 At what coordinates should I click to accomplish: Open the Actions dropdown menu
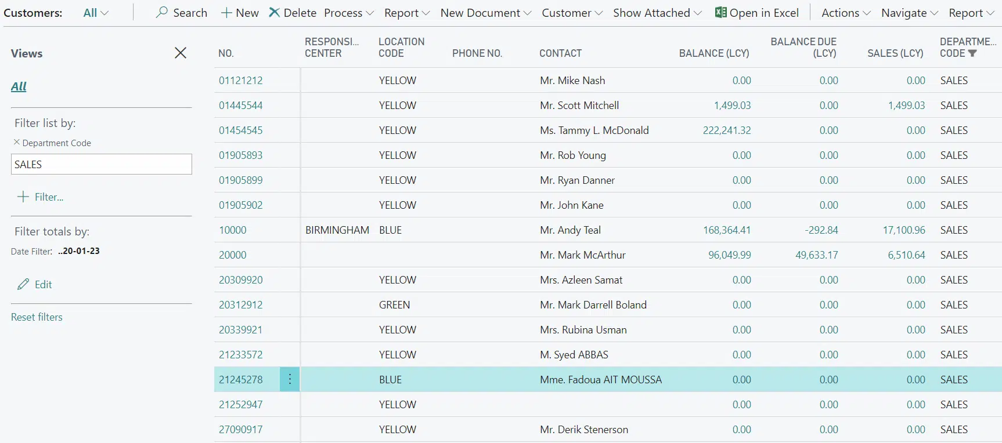(x=846, y=13)
